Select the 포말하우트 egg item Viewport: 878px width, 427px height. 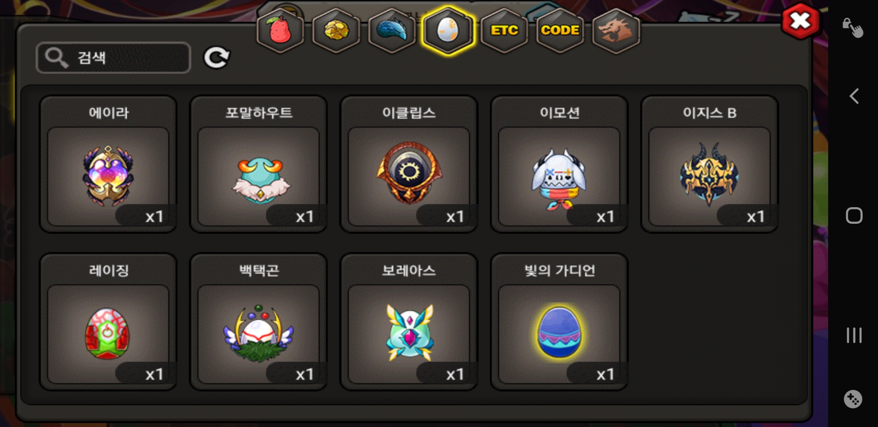258,164
